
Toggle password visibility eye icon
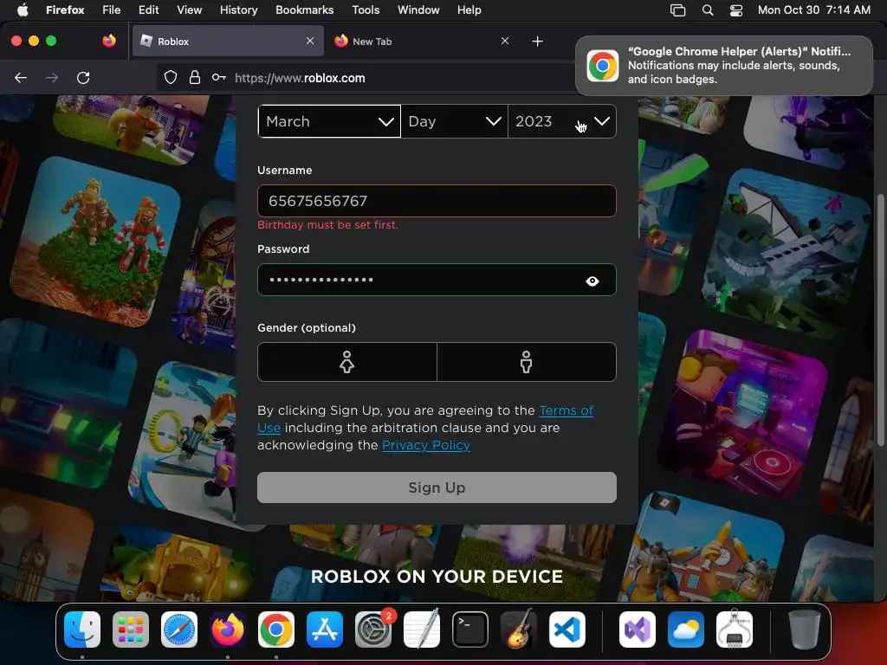592,281
